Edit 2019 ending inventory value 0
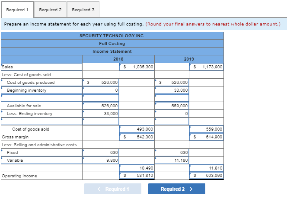The width and height of the screenshot is (287, 205). 172,114
